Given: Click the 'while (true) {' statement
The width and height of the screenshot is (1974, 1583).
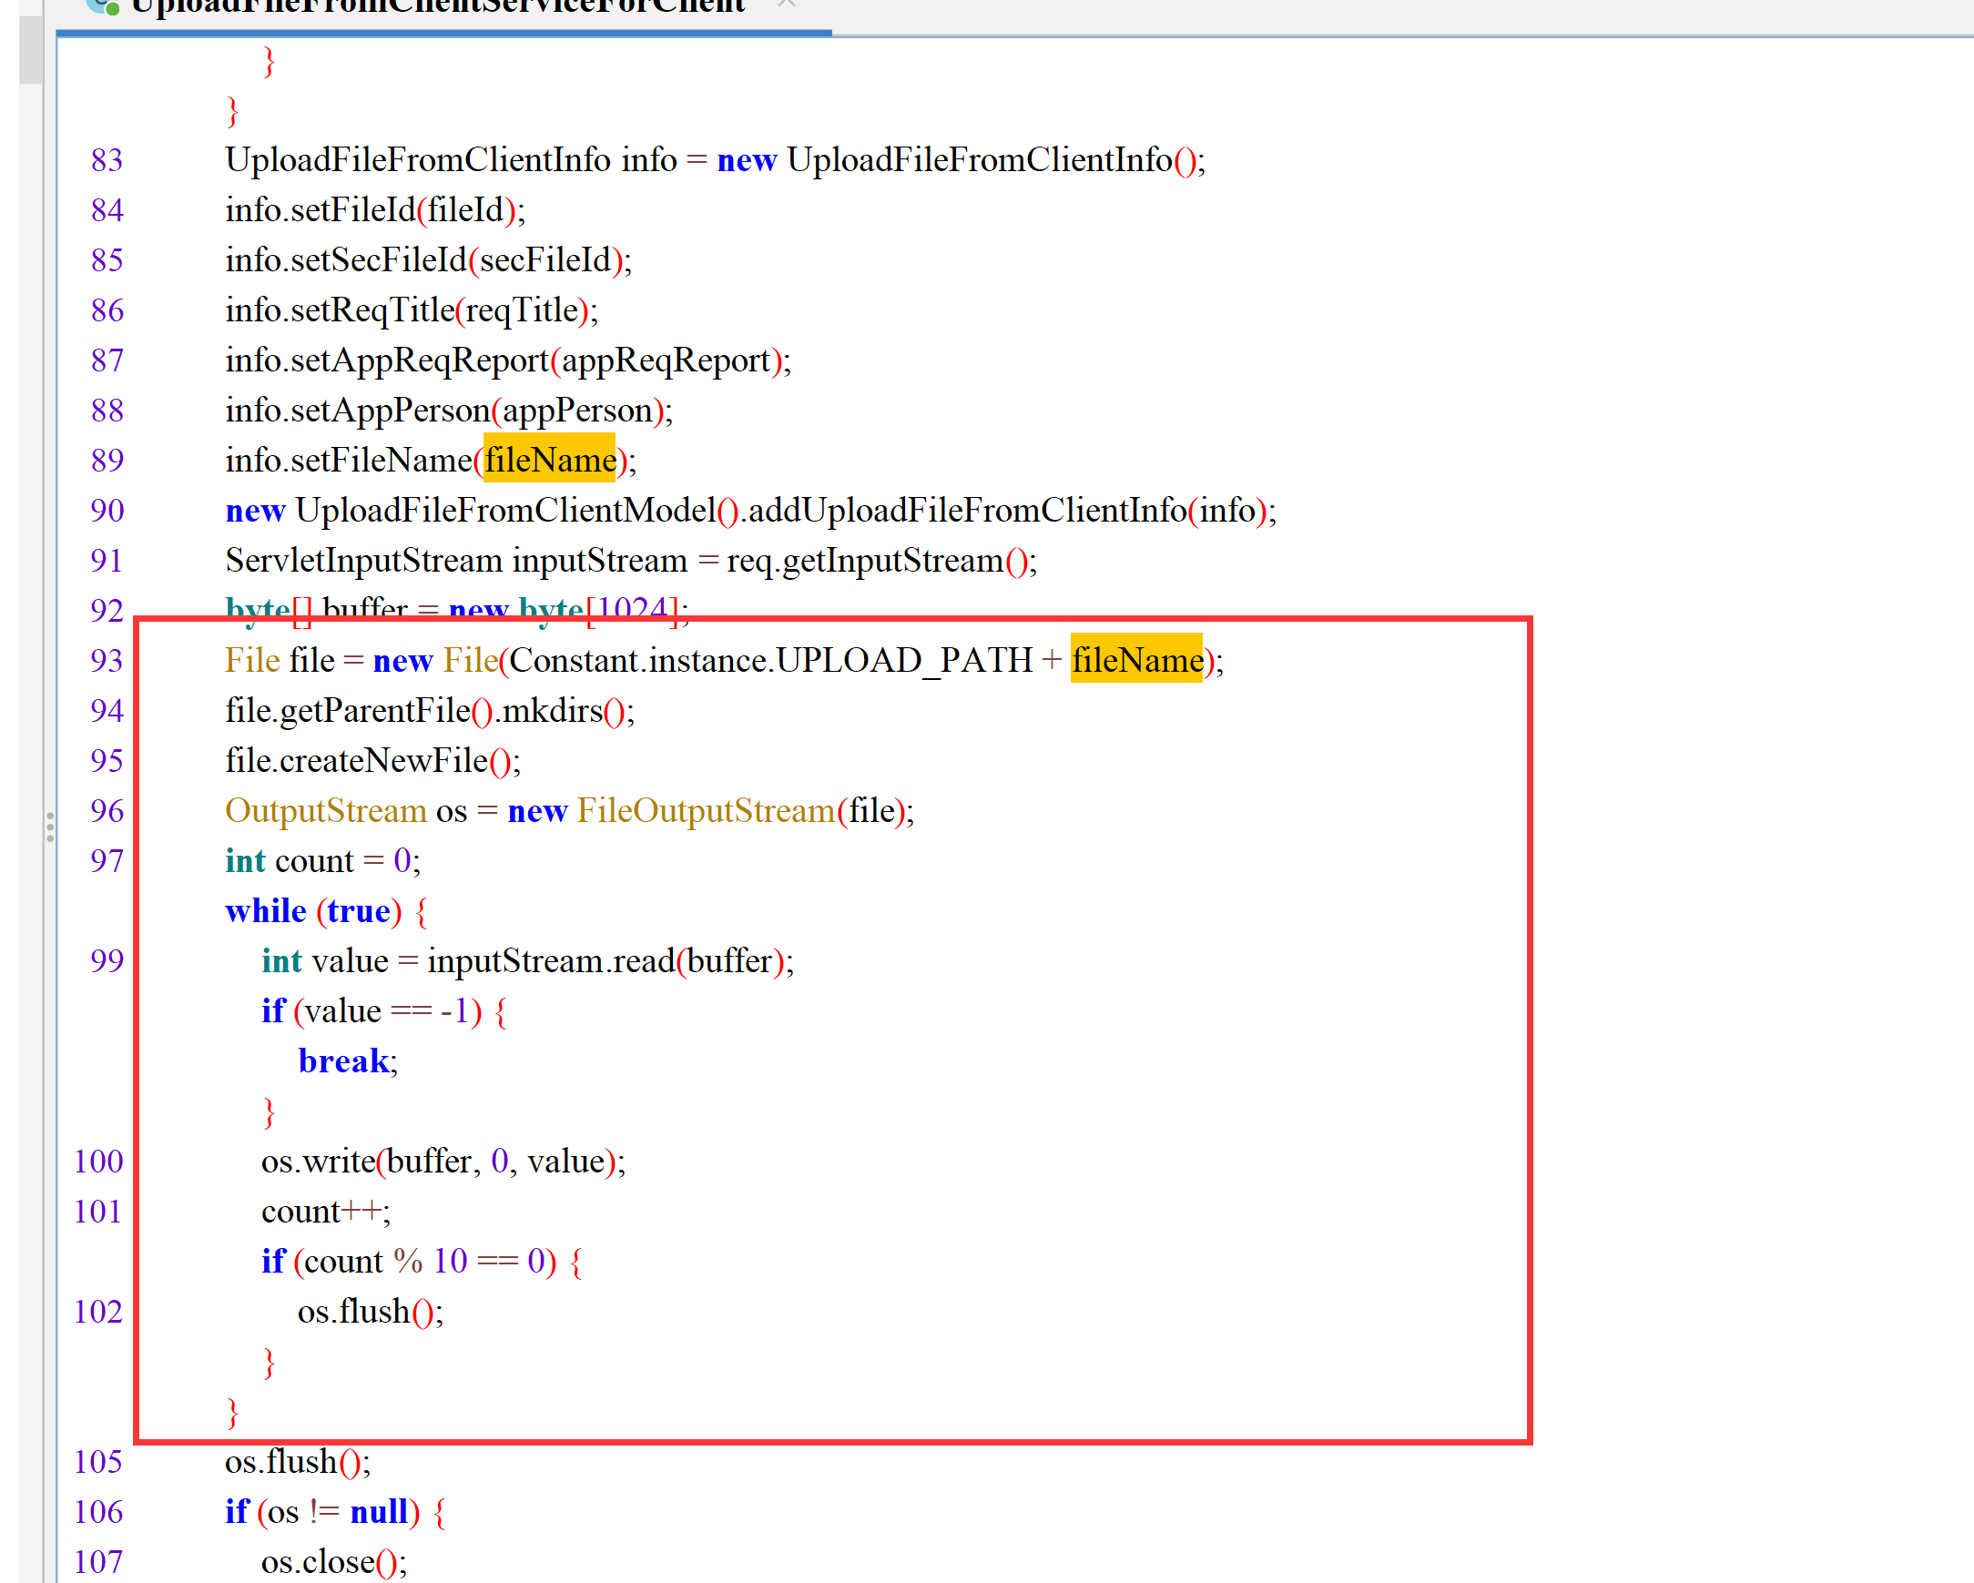Looking at the screenshot, I should click(327, 911).
